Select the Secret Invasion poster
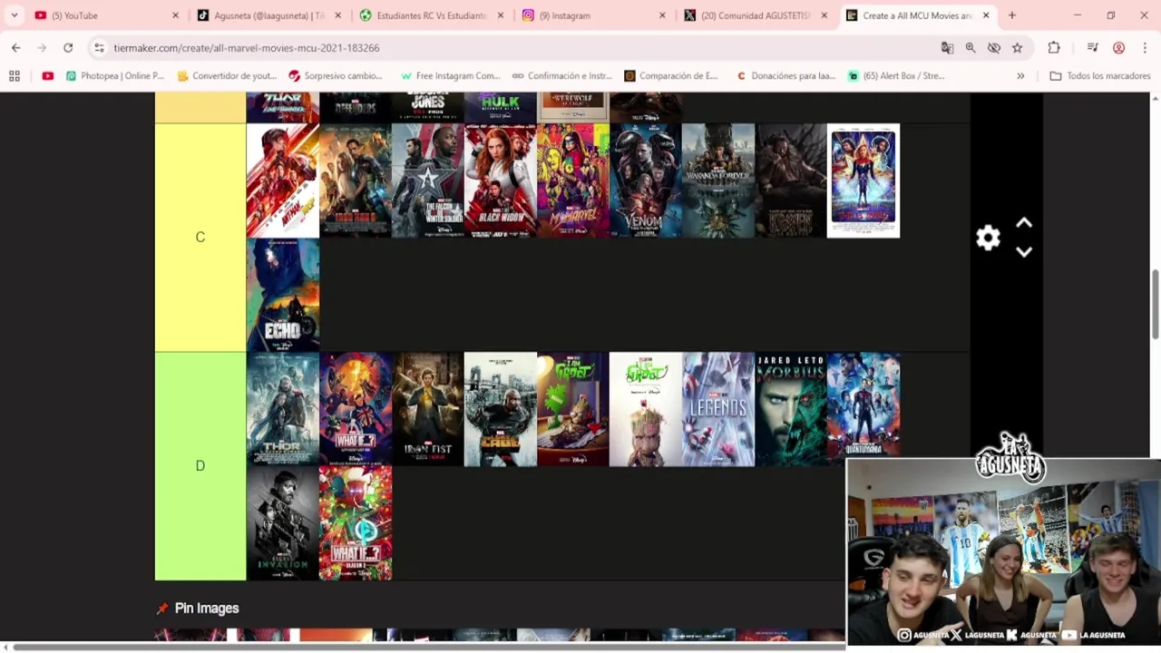Viewport: 1161px width, 653px height. coord(283,523)
